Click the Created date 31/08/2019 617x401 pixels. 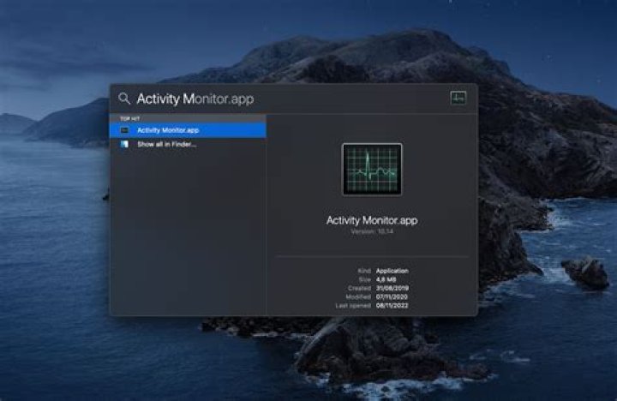tap(394, 288)
